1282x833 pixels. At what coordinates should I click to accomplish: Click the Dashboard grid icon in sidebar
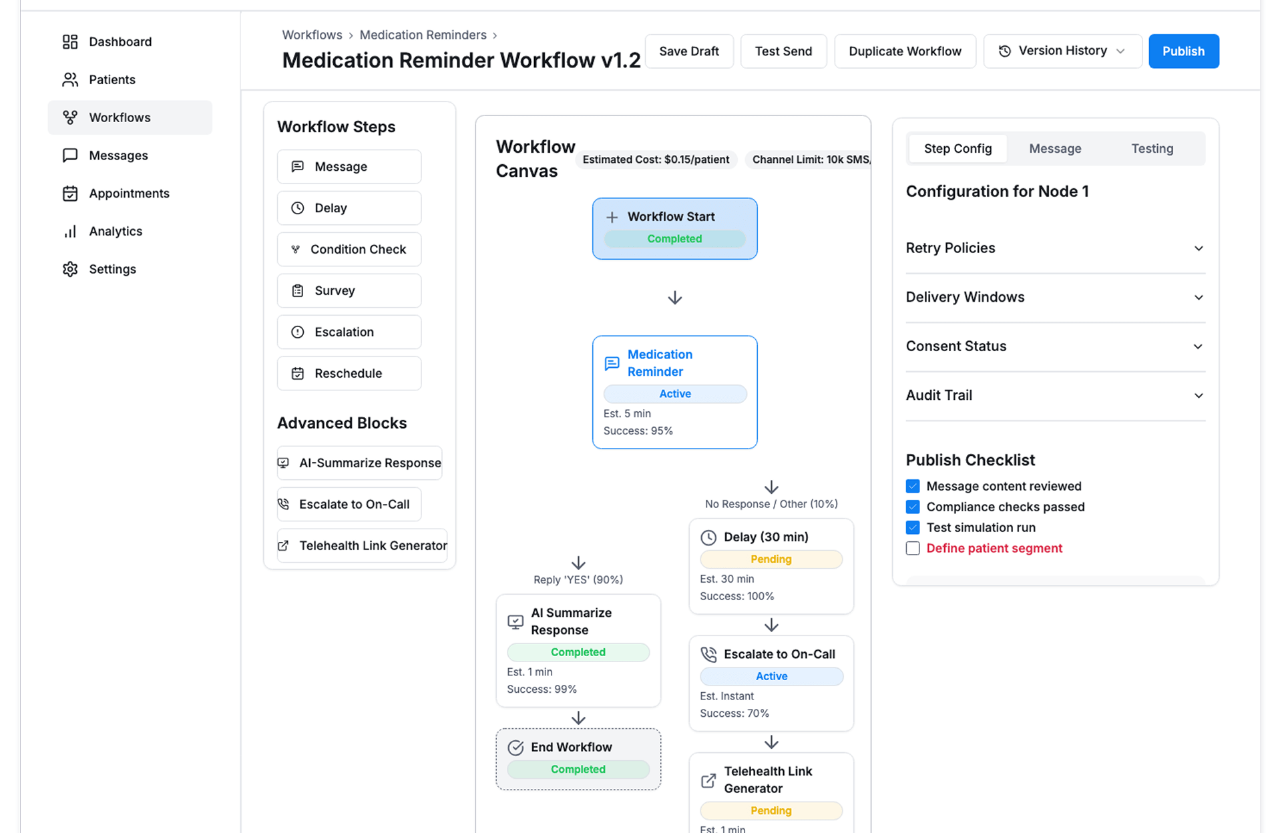70,42
